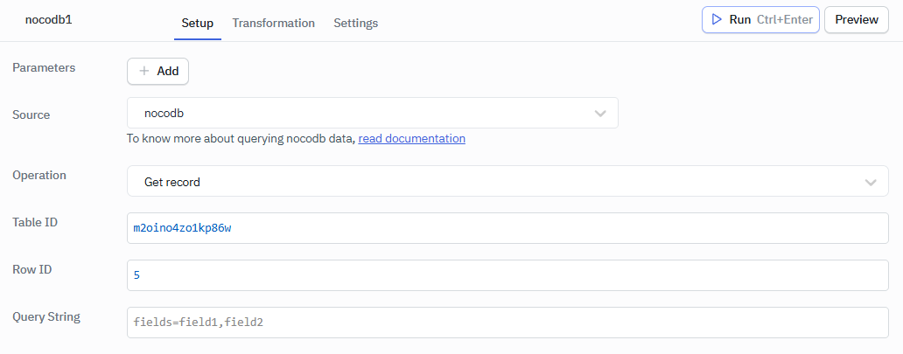This screenshot has width=903, height=354.
Task: Add a new parameter
Action: pyautogui.click(x=157, y=72)
